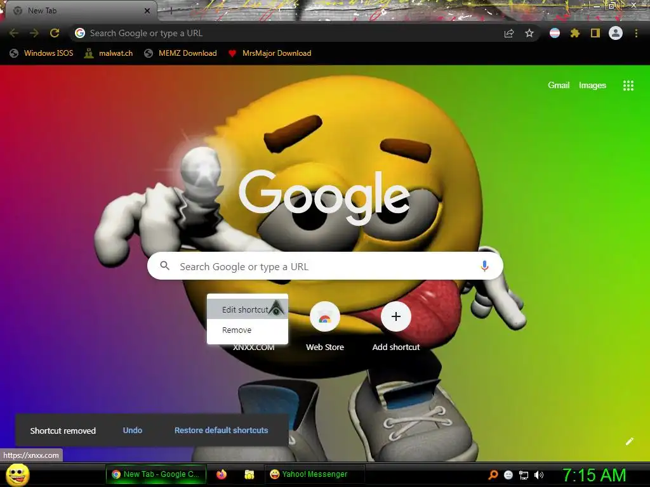Open the Google apps grid
The image size is (650, 487).
628,86
